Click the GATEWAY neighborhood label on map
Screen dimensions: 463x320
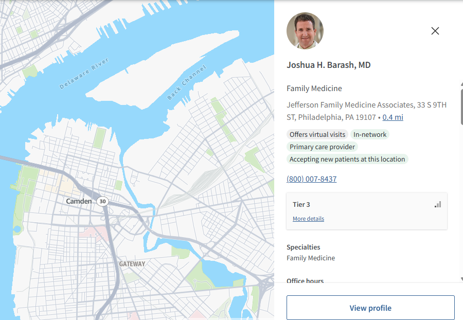[132, 264]
